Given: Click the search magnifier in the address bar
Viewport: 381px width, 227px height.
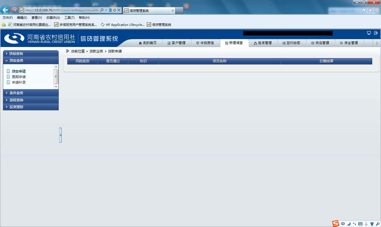Looking at the screenshot, I should 102,10.
